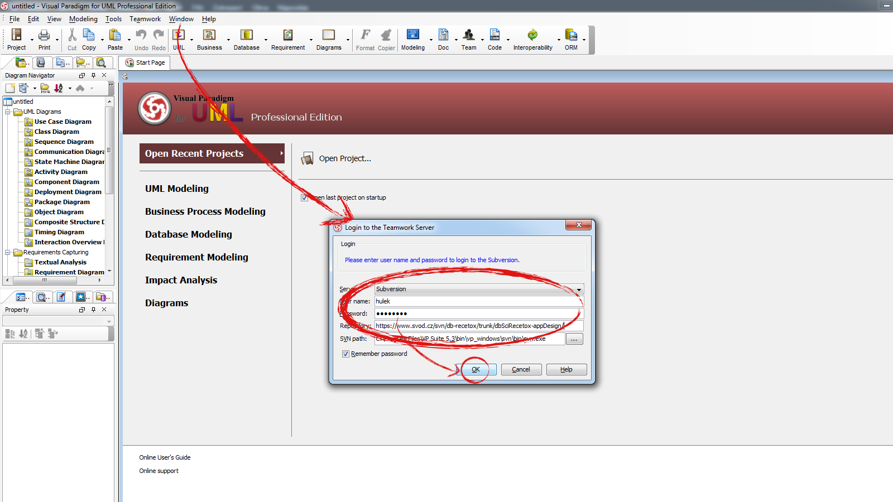Viewport: 893px width, 502px height.
Task: Toggle Open last project on startup checkbox
Action: pos(304,197)
